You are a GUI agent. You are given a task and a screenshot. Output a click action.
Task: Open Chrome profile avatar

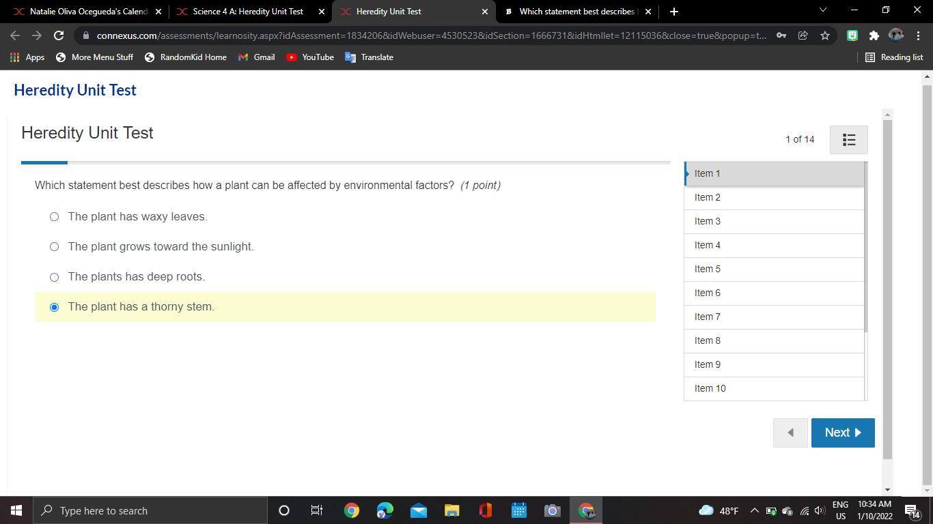896,35
